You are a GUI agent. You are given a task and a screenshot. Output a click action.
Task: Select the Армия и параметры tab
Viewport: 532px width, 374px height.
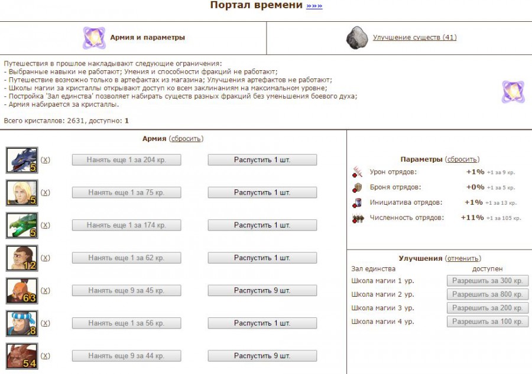click(x=147, y=37)
